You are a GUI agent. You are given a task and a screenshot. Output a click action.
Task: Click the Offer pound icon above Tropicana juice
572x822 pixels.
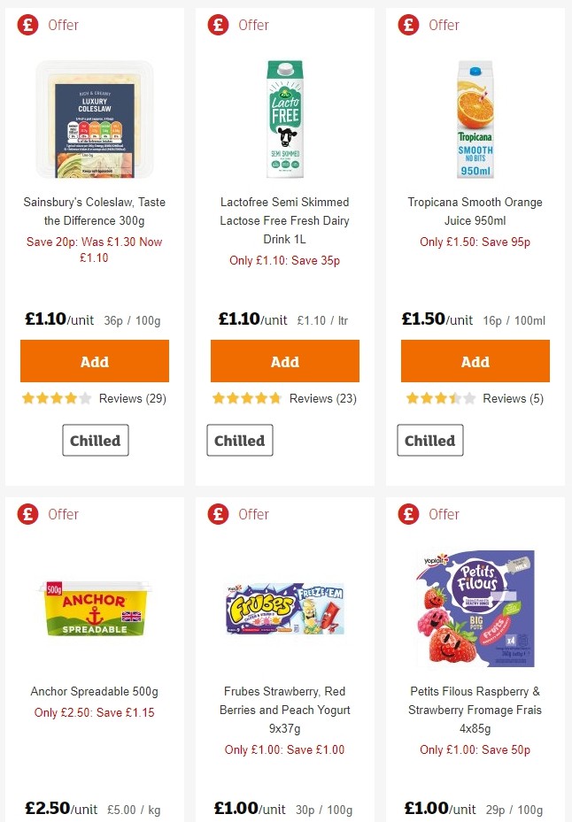pyautogui.click(x=407, y=25)
